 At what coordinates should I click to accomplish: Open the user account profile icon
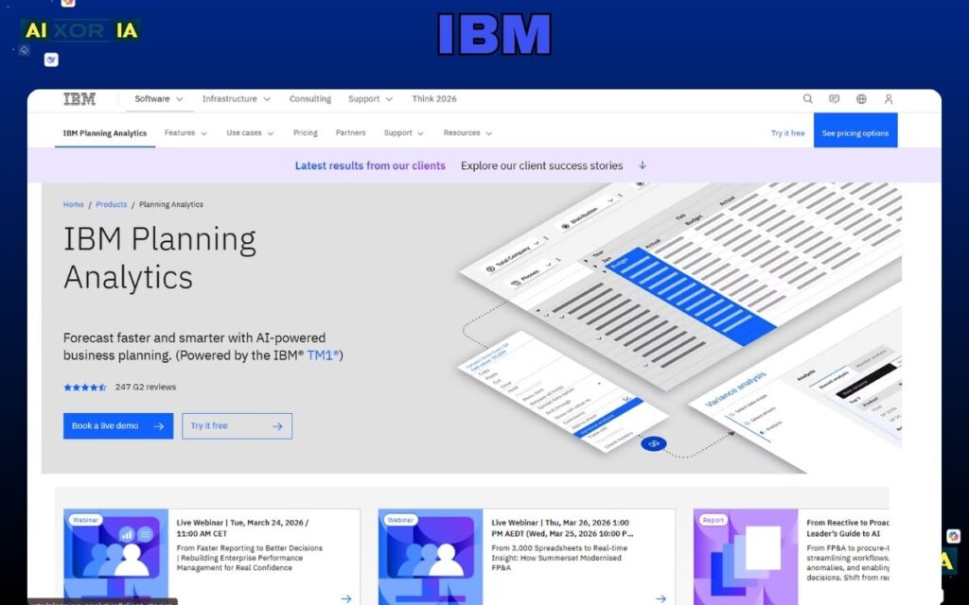[x=888, y=98]
